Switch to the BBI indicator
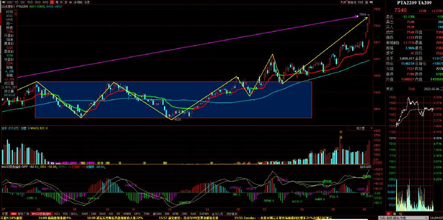 coord(167,214)
